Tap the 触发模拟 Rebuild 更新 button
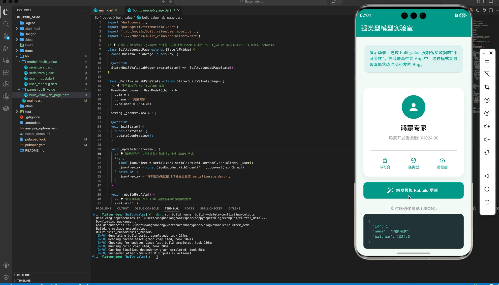499x285 pixels. coord(413,190)
